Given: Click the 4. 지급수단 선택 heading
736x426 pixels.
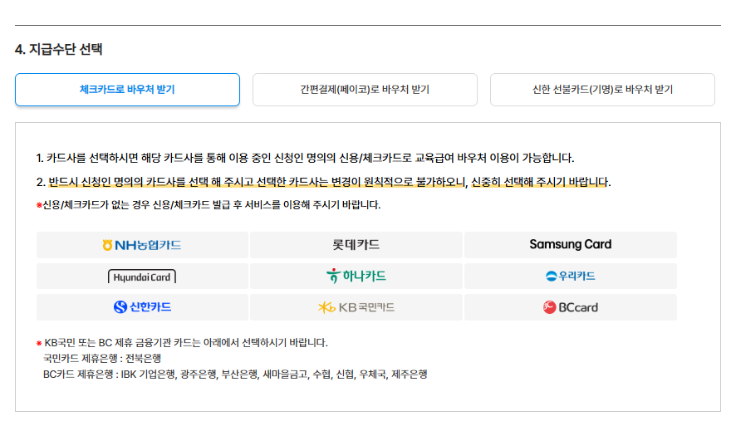Looking at the screenshot, I should click(x=59, y=49).
